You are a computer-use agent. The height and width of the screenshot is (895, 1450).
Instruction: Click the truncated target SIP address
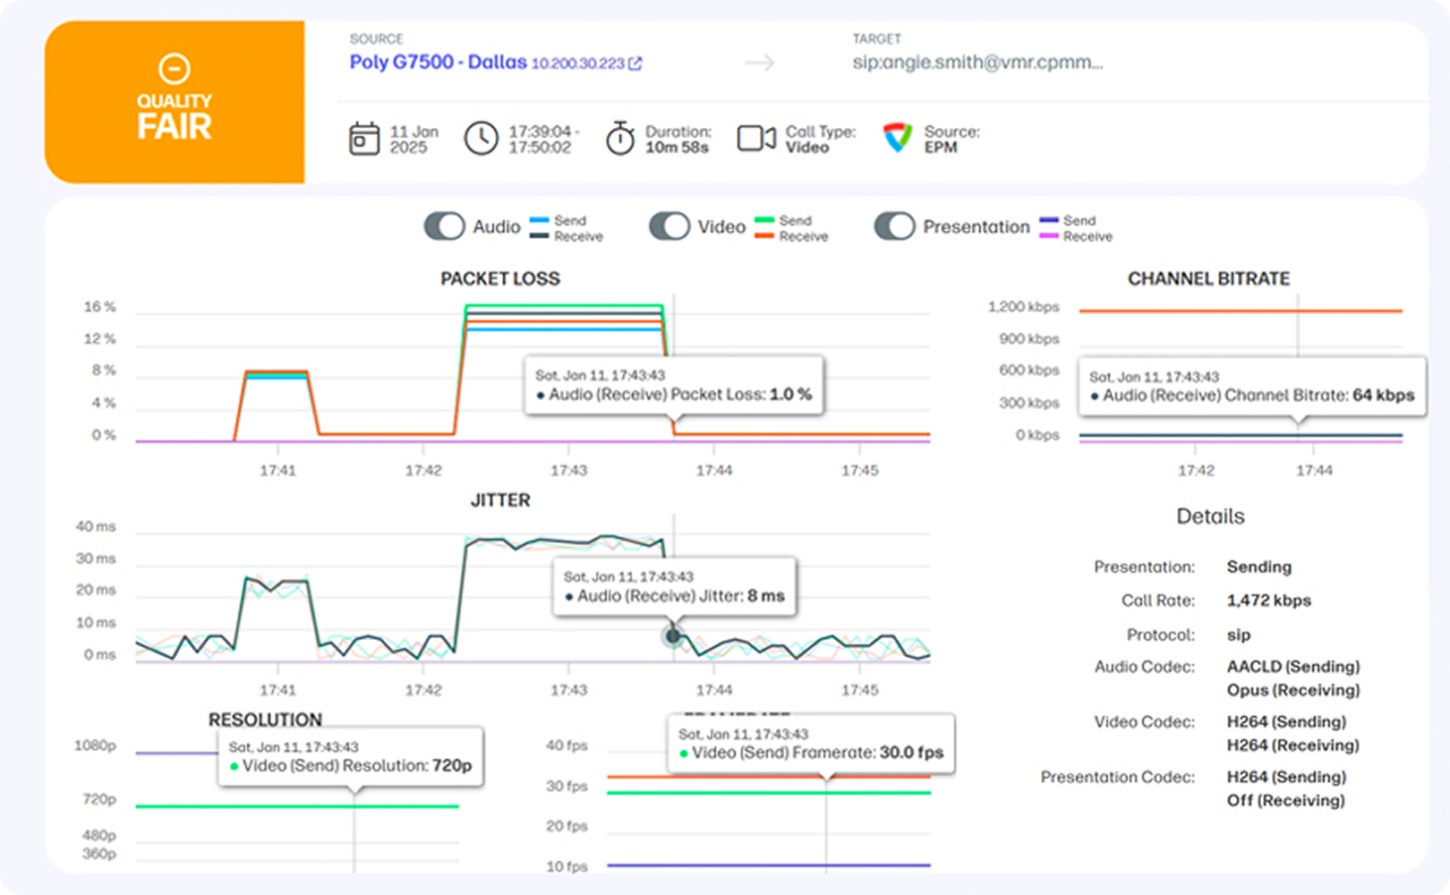[977, 63]
